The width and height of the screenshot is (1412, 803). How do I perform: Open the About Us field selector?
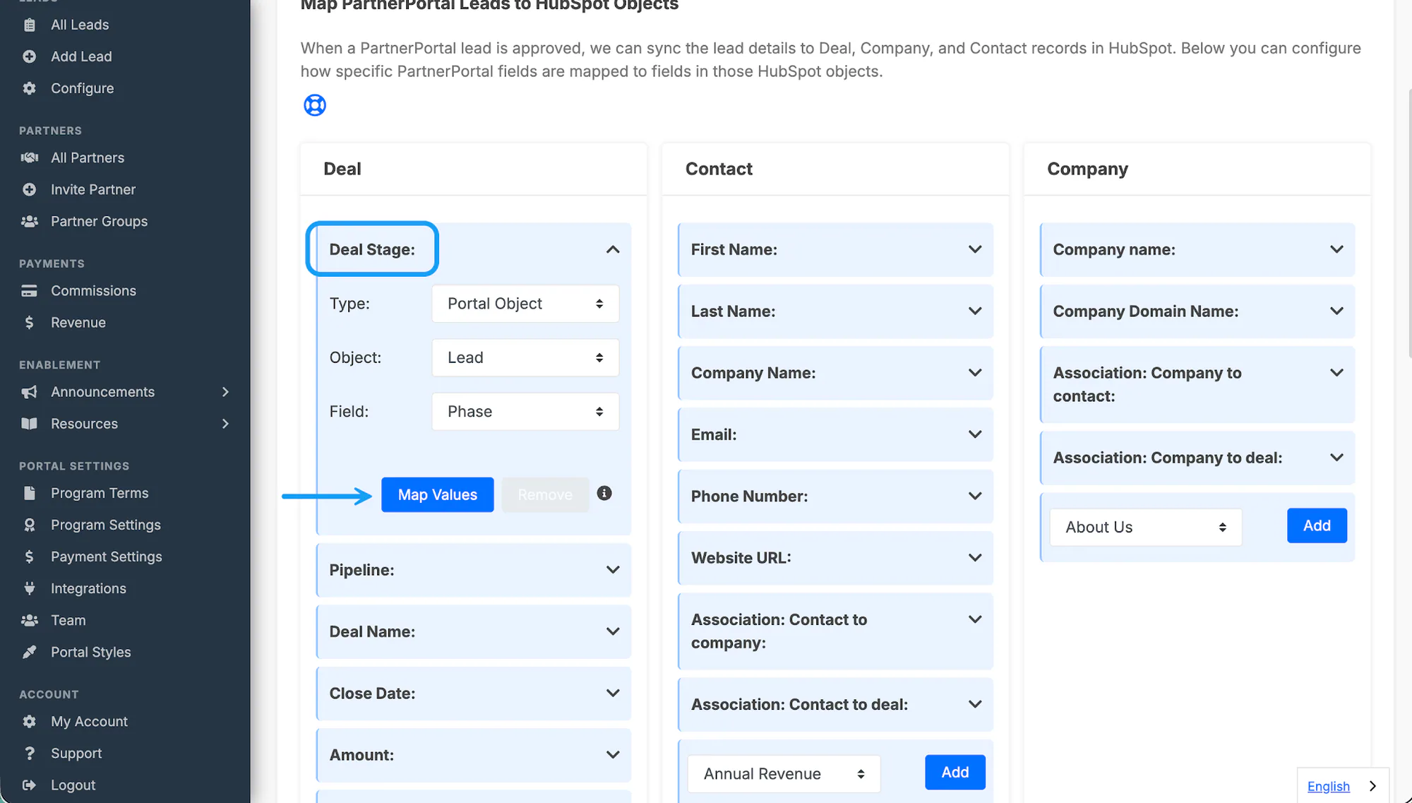point(1145,527)
